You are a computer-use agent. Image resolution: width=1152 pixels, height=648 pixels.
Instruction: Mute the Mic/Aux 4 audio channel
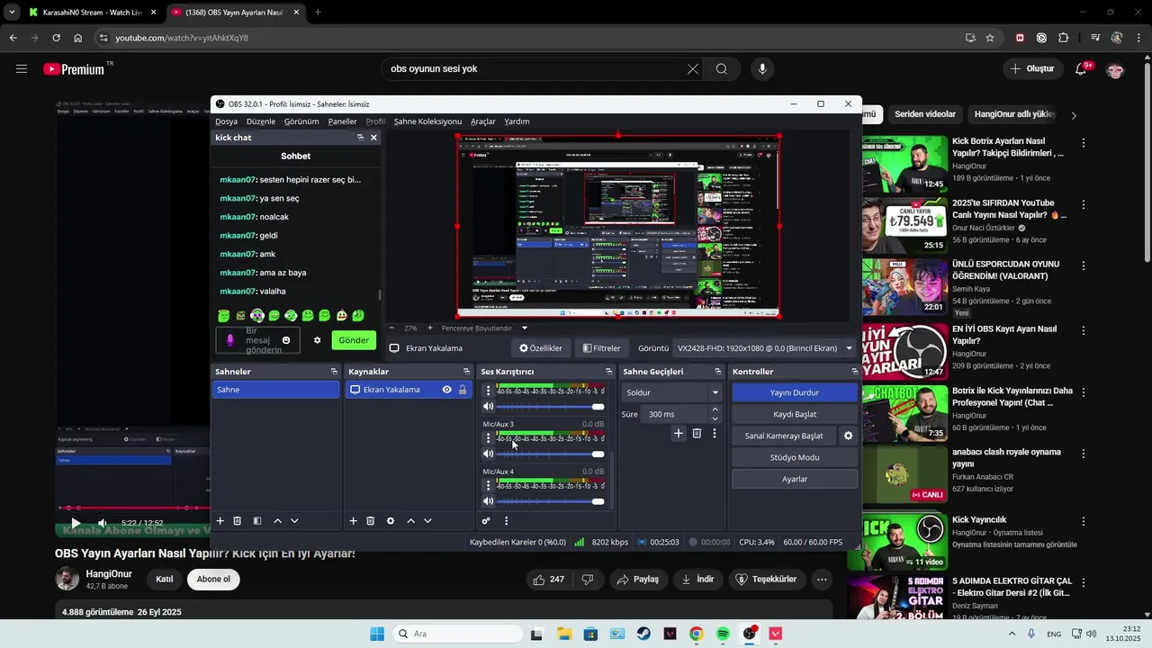489,501
